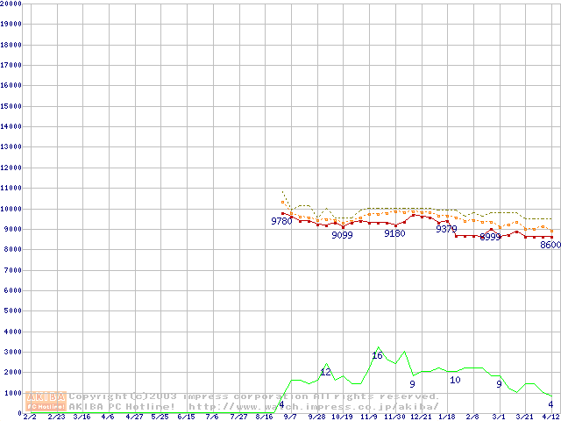The image size is (561, 421).
Task: Click the 12/21 date on x-axis
Action: coord(421,417)
